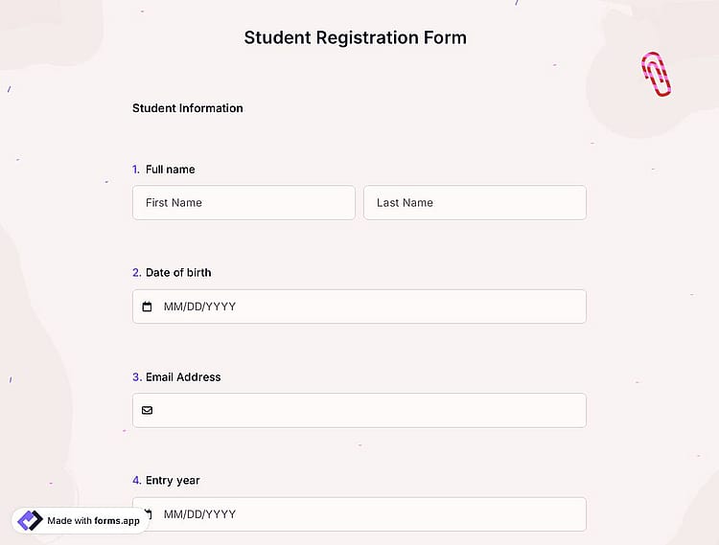Click the Entry year question label
The height and width of the screenshot is (545, 719).
(173, 481)
